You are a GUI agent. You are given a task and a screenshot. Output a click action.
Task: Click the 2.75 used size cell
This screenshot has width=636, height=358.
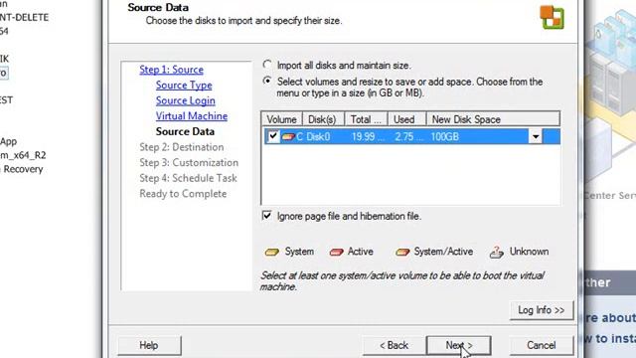tap(408, 137)
